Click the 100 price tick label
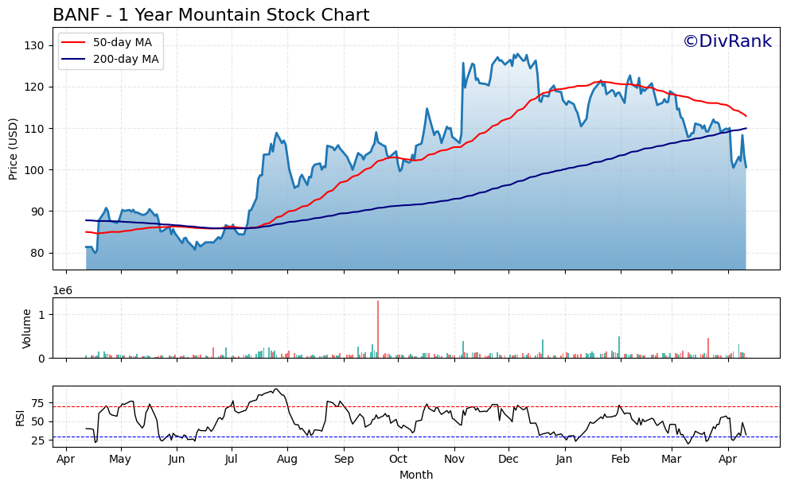 [x=34, y=170]
